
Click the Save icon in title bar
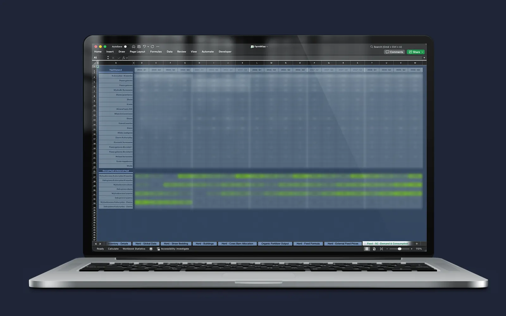point(139,46)
